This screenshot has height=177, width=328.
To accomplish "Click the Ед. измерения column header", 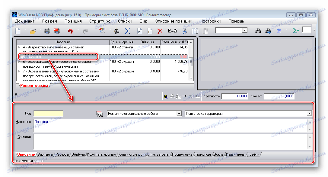I will [122, 42].
